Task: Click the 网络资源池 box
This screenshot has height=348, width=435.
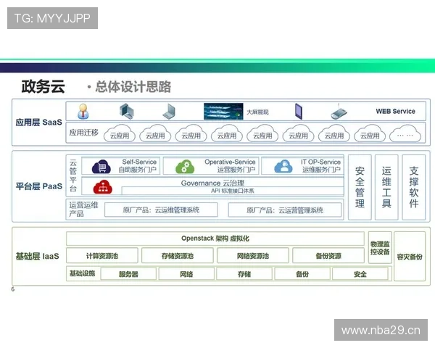Action: click(253, 256)
